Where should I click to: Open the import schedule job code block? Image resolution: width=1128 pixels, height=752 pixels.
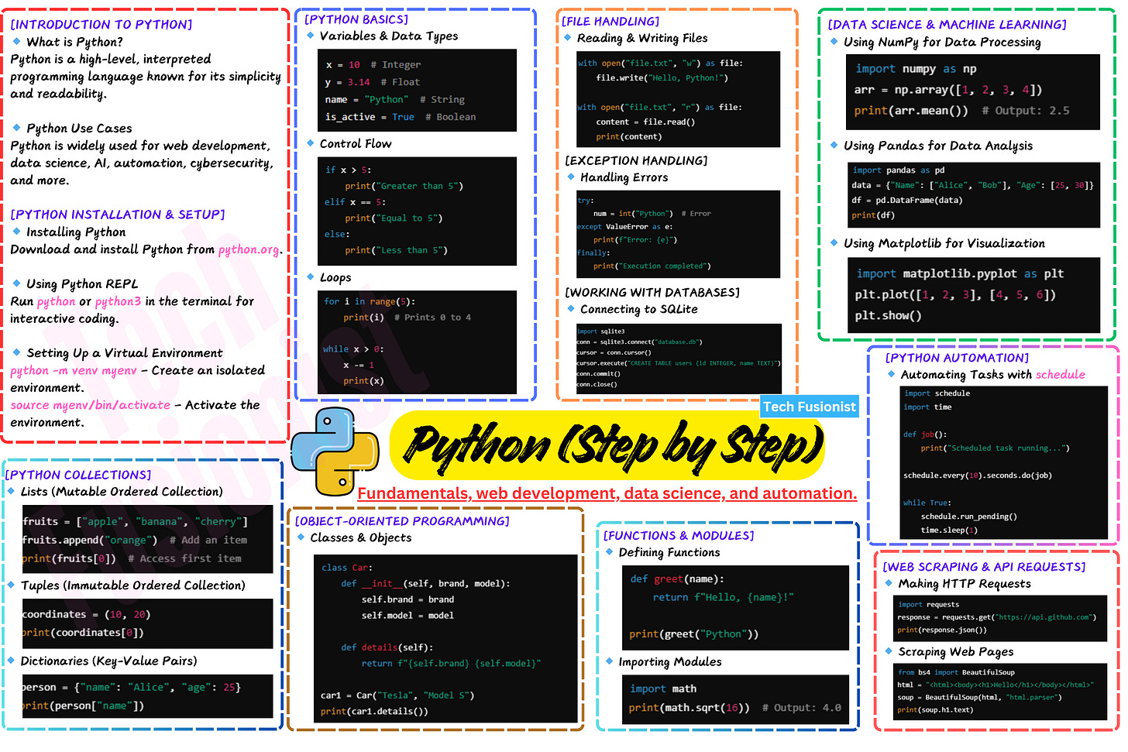pyautogui.click(x=1004, y=462)
